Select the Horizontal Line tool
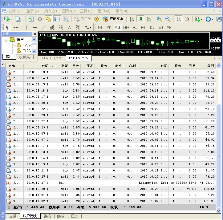This screenshot has height=220, width=223. pos(35,27)
